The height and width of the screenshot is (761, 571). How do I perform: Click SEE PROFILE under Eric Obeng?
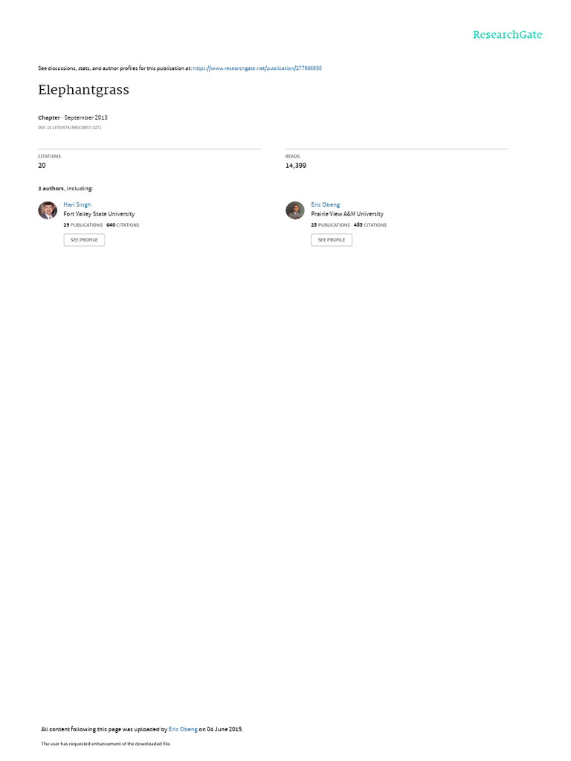[x=332, y=240]
